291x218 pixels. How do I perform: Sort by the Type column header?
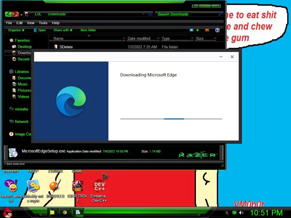(x=175, y=38)
